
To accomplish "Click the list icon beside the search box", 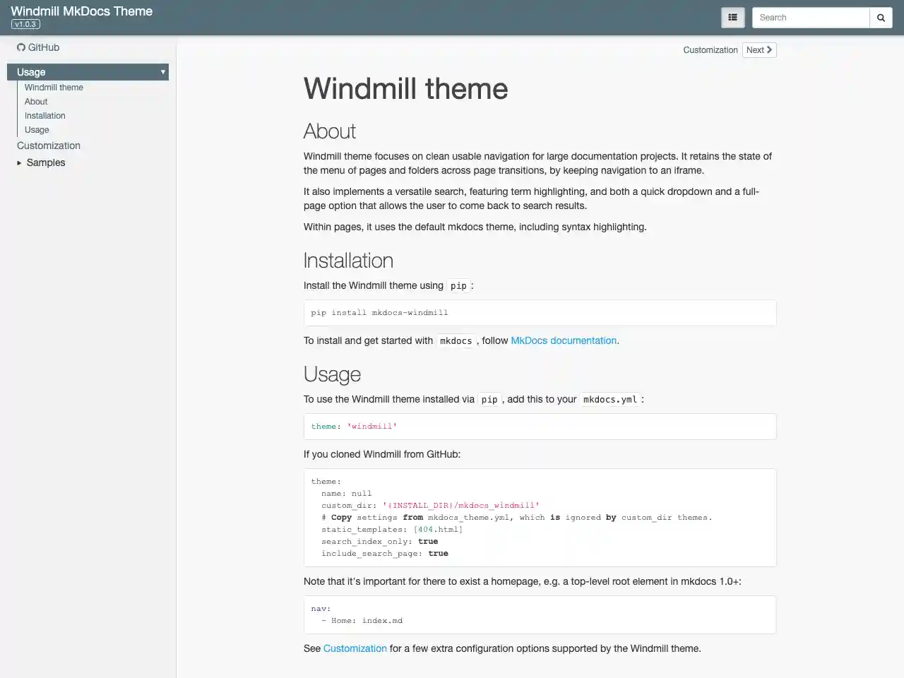I will pos(732,17).
